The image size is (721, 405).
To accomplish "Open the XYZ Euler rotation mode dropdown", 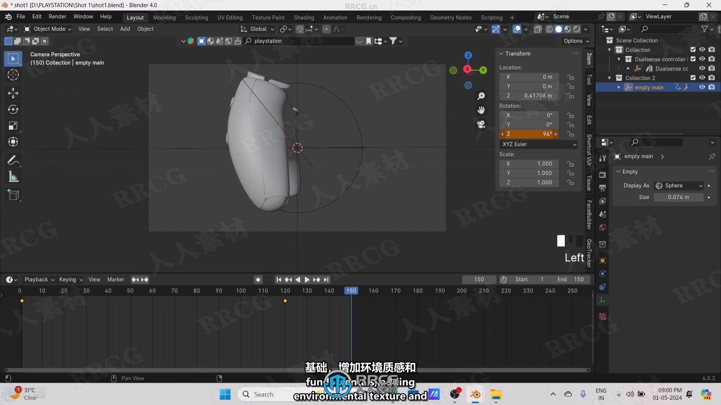I will pos(539,144).
